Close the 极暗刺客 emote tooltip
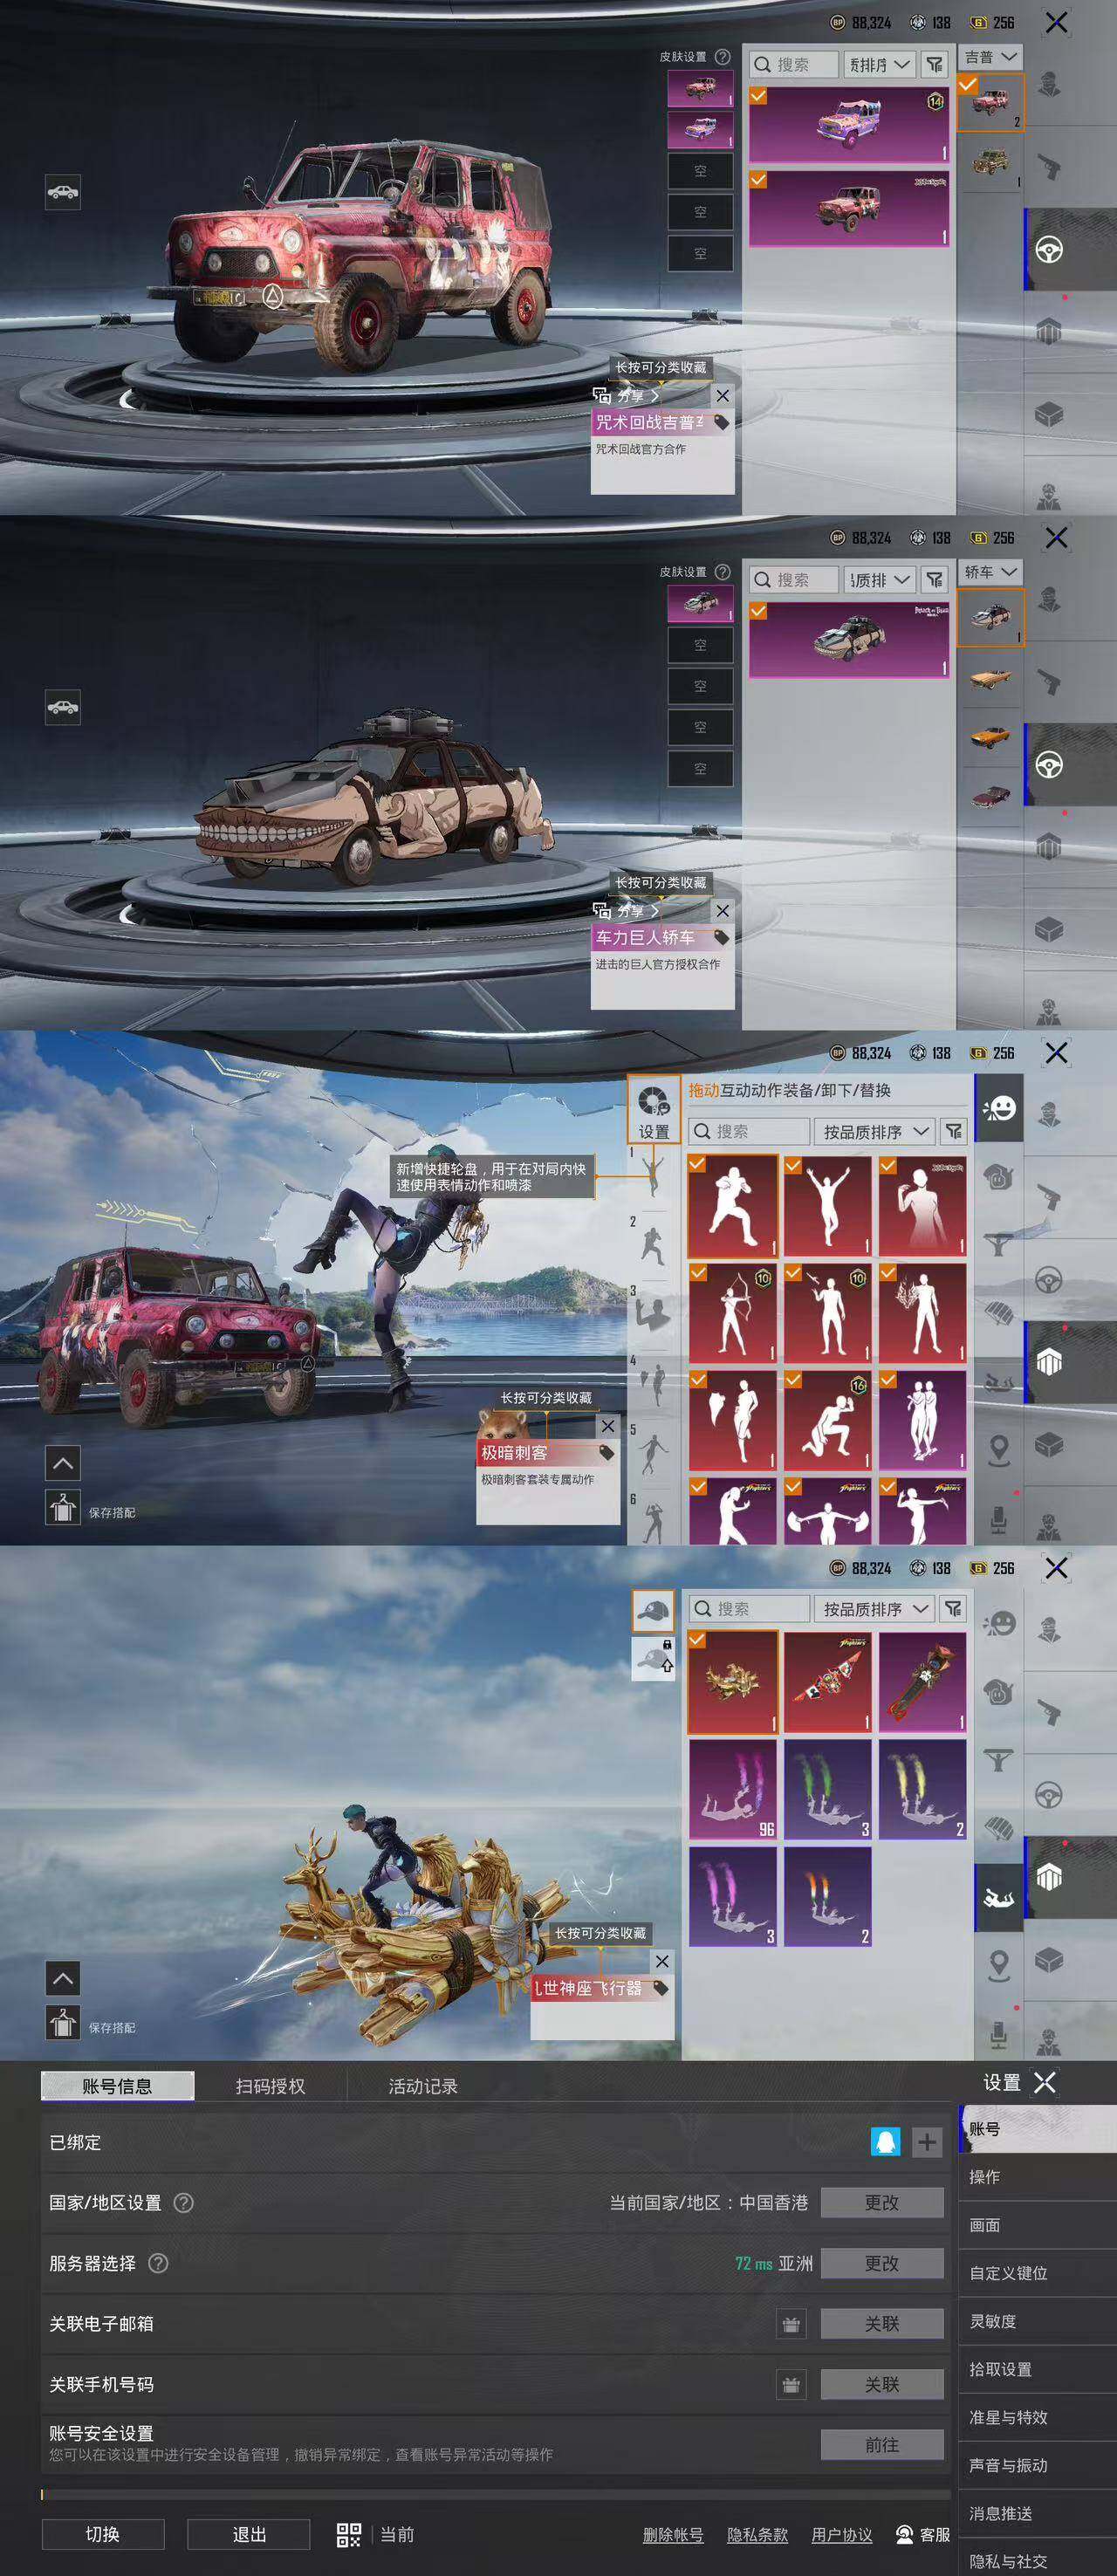The image size is (1117, 2576). click(608, 1426)
